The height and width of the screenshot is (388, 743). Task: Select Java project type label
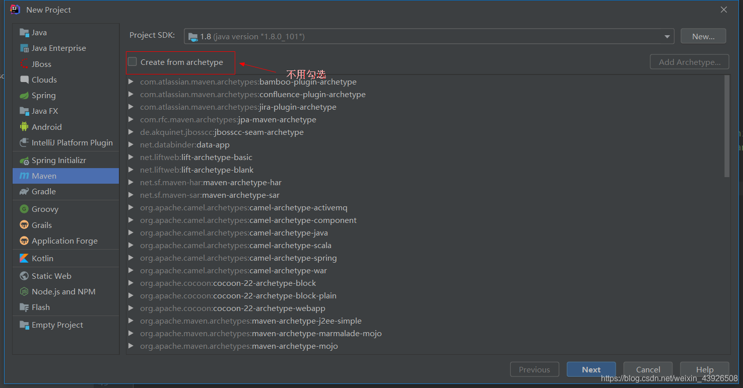coord(39,33)
